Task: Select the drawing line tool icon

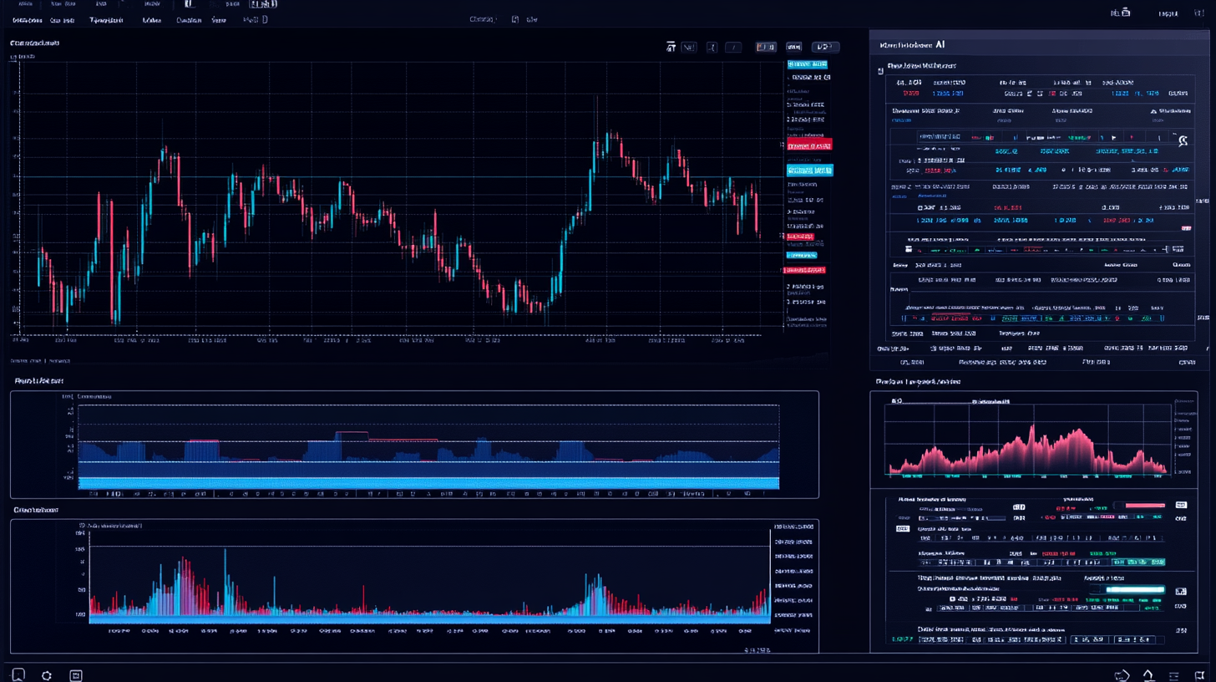Action: 733,47
